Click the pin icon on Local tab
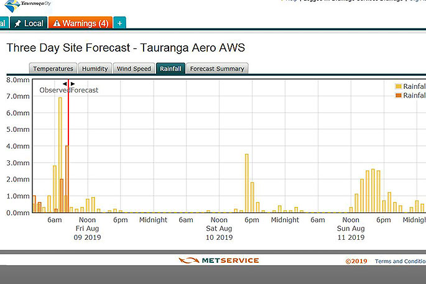This screenshot has height=284, width=426. [x=17, y=23]
